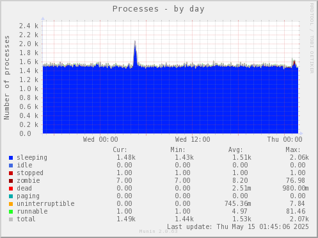
Task: Click the '0.0' y-axis label
Action: pyautogui.click(x=25, y=133)
